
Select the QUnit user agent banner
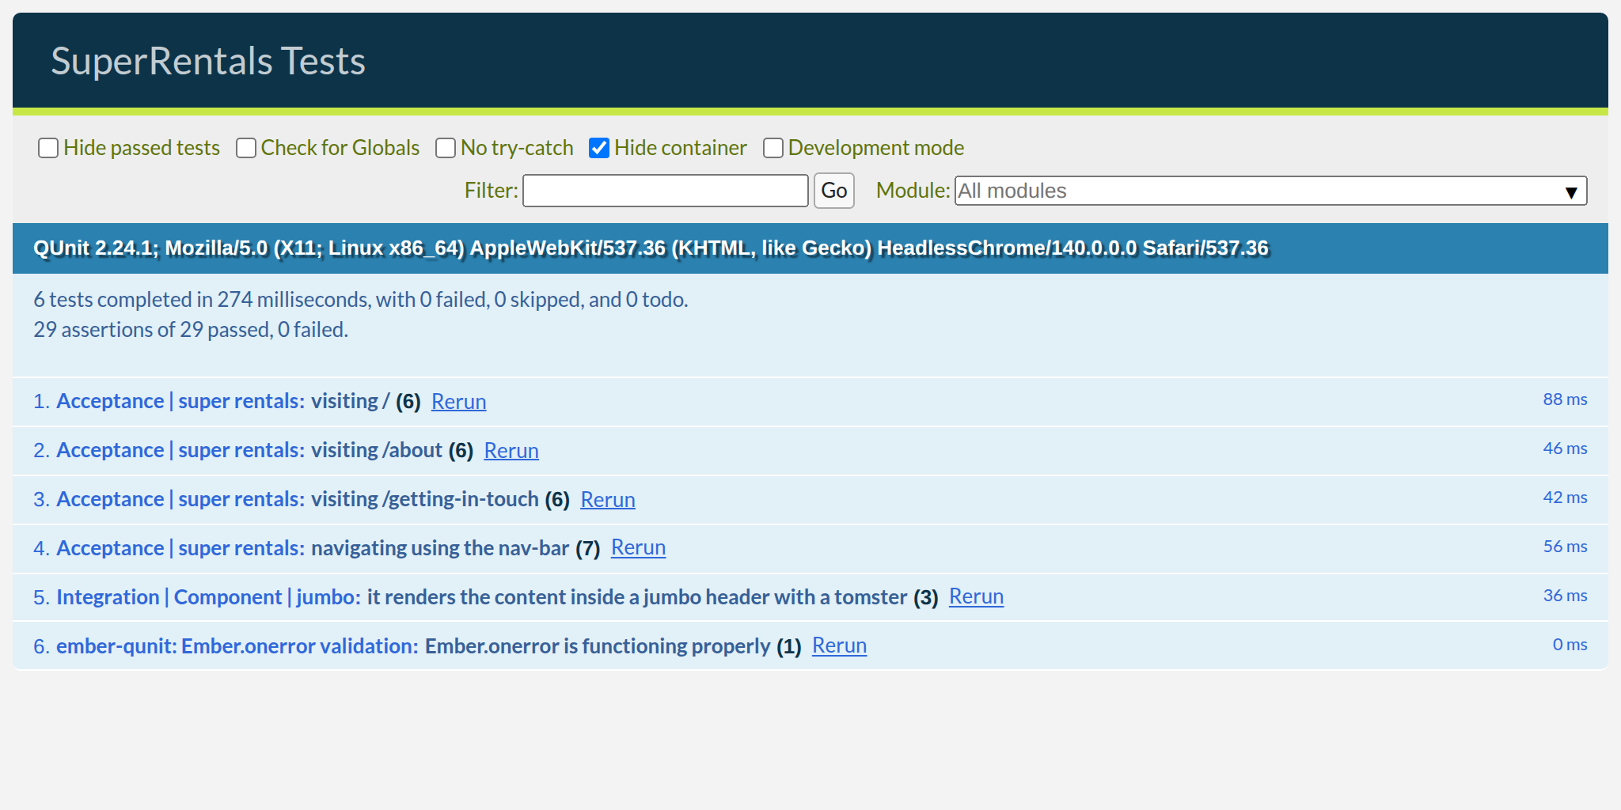(x=649, y=248)
